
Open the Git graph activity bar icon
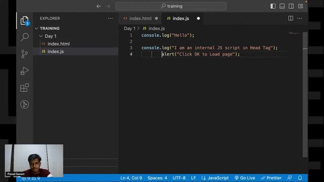click(x=25, y=105)
